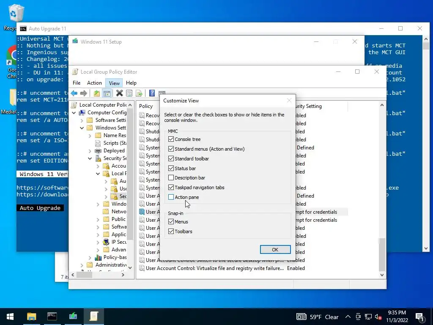Screen dimensions: 433x325
Task: Collapse the Local Policies node
Action: coord(98,174)
